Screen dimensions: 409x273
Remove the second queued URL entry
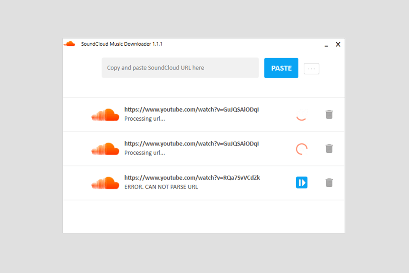(x=329, y=148)
